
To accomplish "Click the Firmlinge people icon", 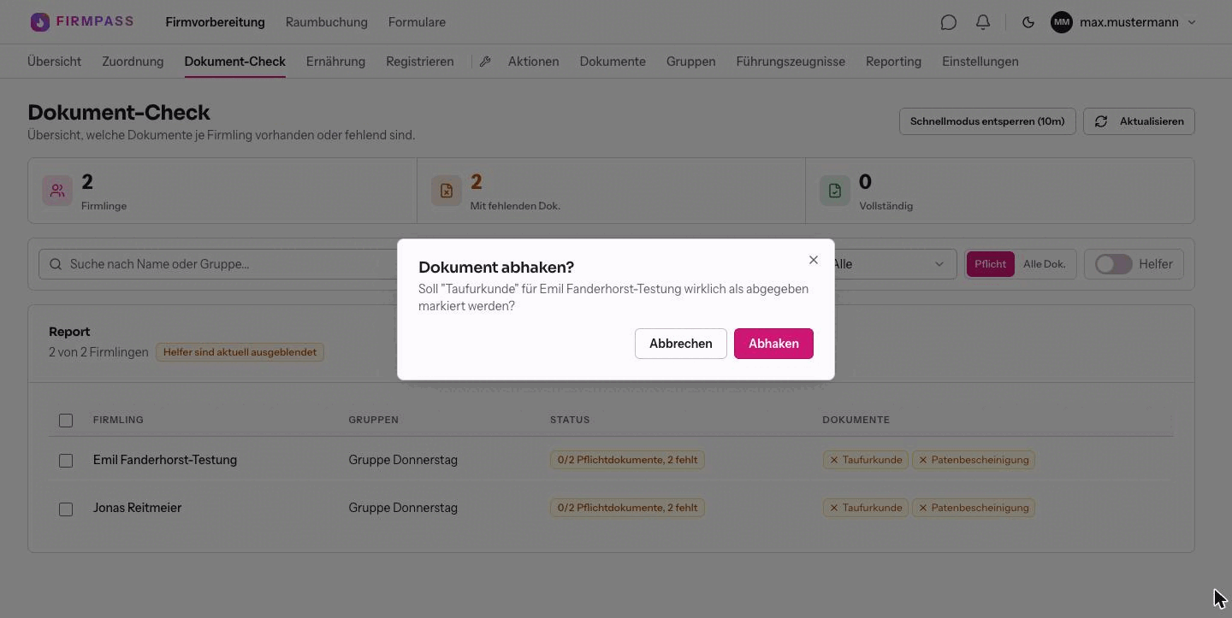I will coord(57,191).
